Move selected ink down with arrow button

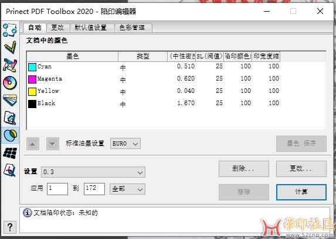point(53,144)
